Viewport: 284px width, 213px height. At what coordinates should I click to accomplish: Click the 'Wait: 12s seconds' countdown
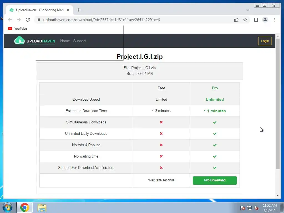161,180
